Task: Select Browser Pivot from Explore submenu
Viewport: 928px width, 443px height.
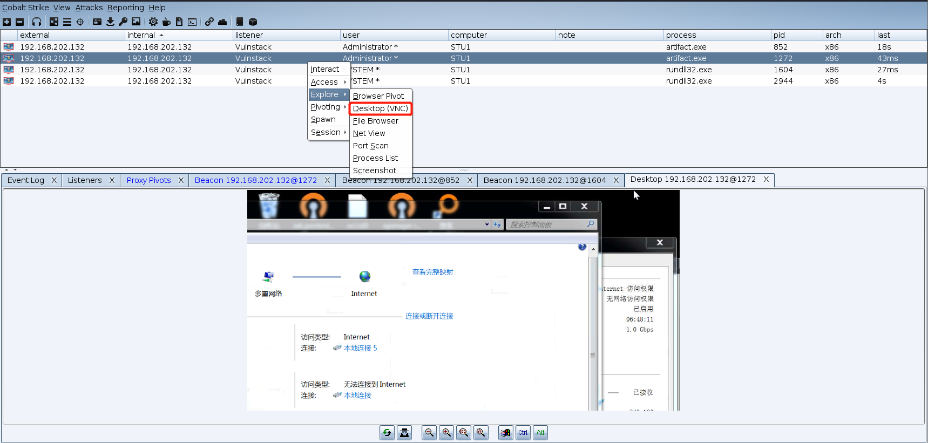Action: [x=381, y=96]
